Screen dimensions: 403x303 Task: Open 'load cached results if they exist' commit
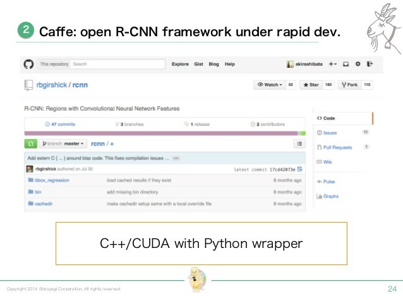coord(139,180)
